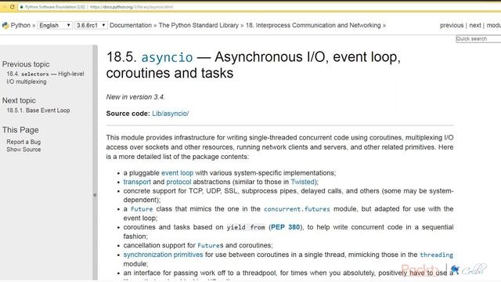The height and width of the screenshot is (282, 501).
Task: Open the 18.4 selectors previous topic link
Action: [45, 78]
